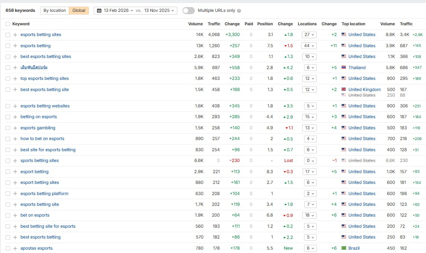Click the Thailand flag icon

click(344, 68)
